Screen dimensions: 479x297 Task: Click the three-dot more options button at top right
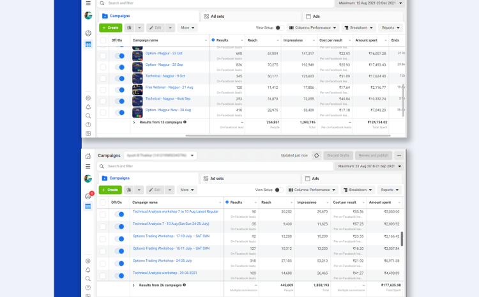click(x=399, y=155)
